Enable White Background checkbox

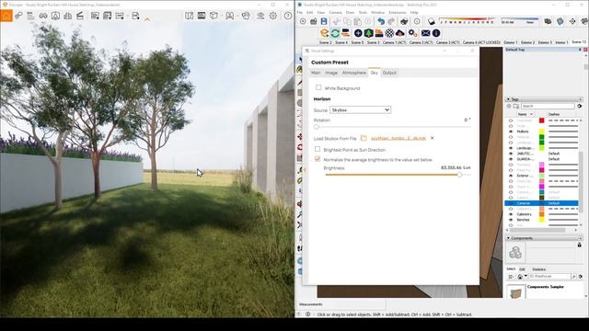318,87
